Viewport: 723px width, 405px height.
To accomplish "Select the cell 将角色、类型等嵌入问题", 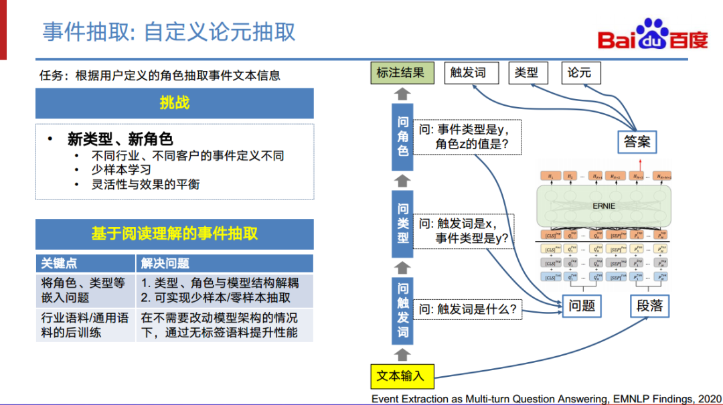I will [85, 291].
